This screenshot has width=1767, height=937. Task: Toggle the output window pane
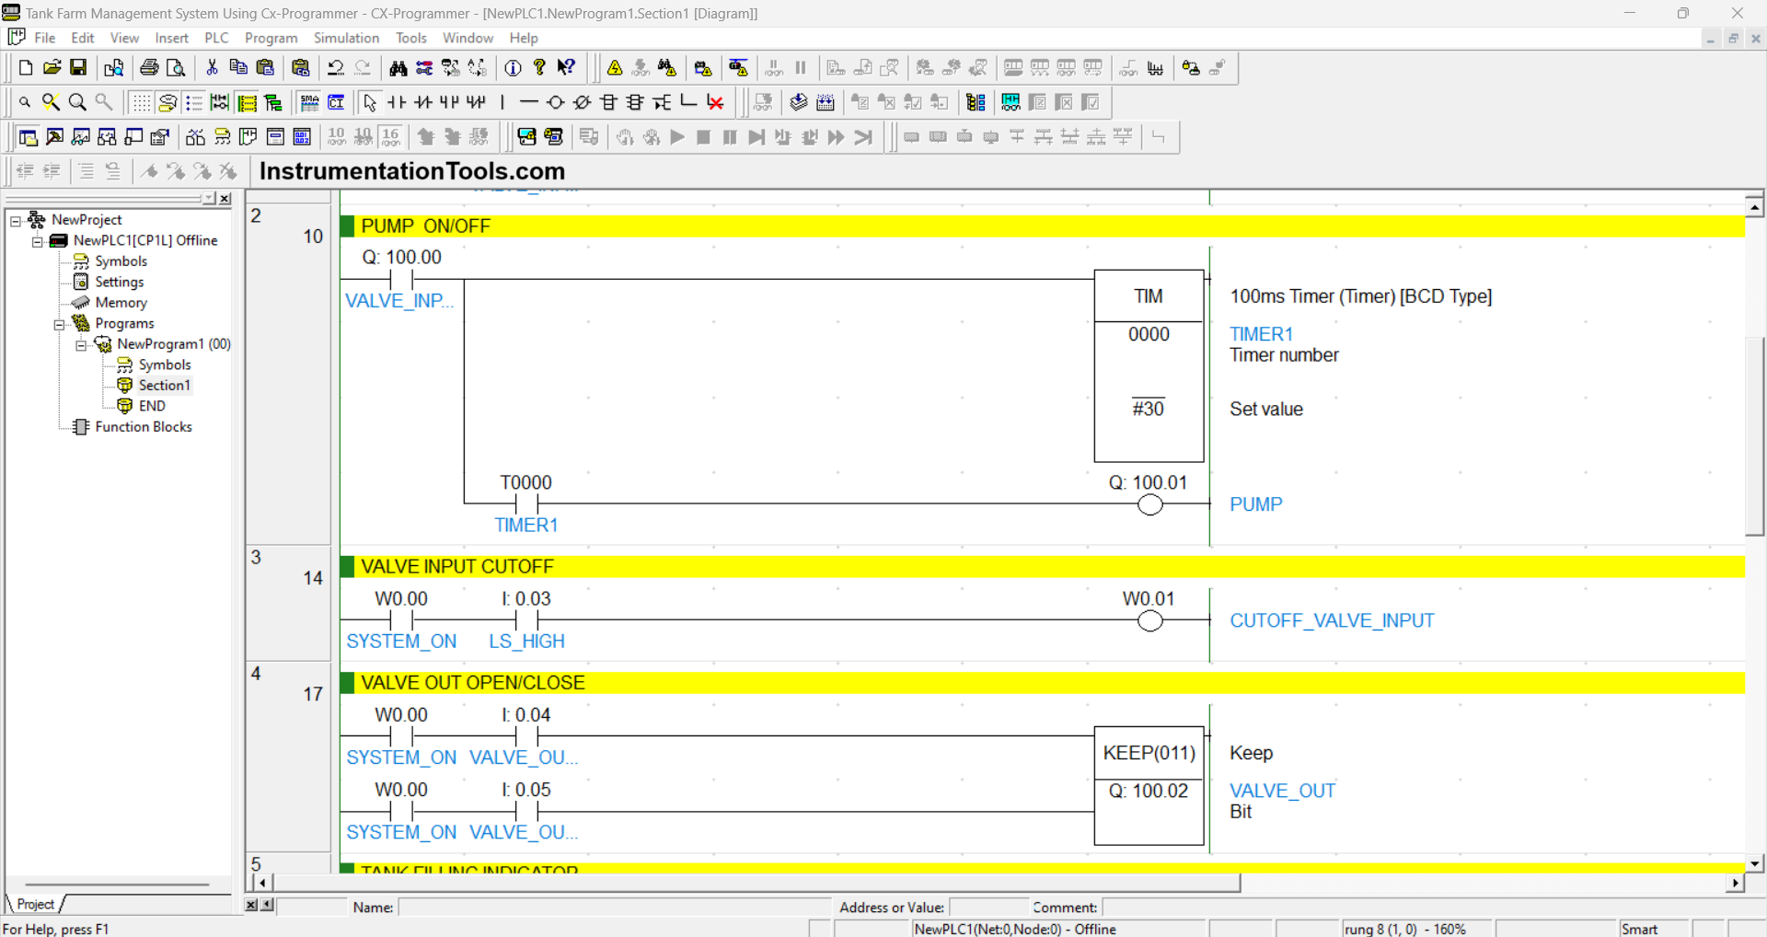(55, 137)
